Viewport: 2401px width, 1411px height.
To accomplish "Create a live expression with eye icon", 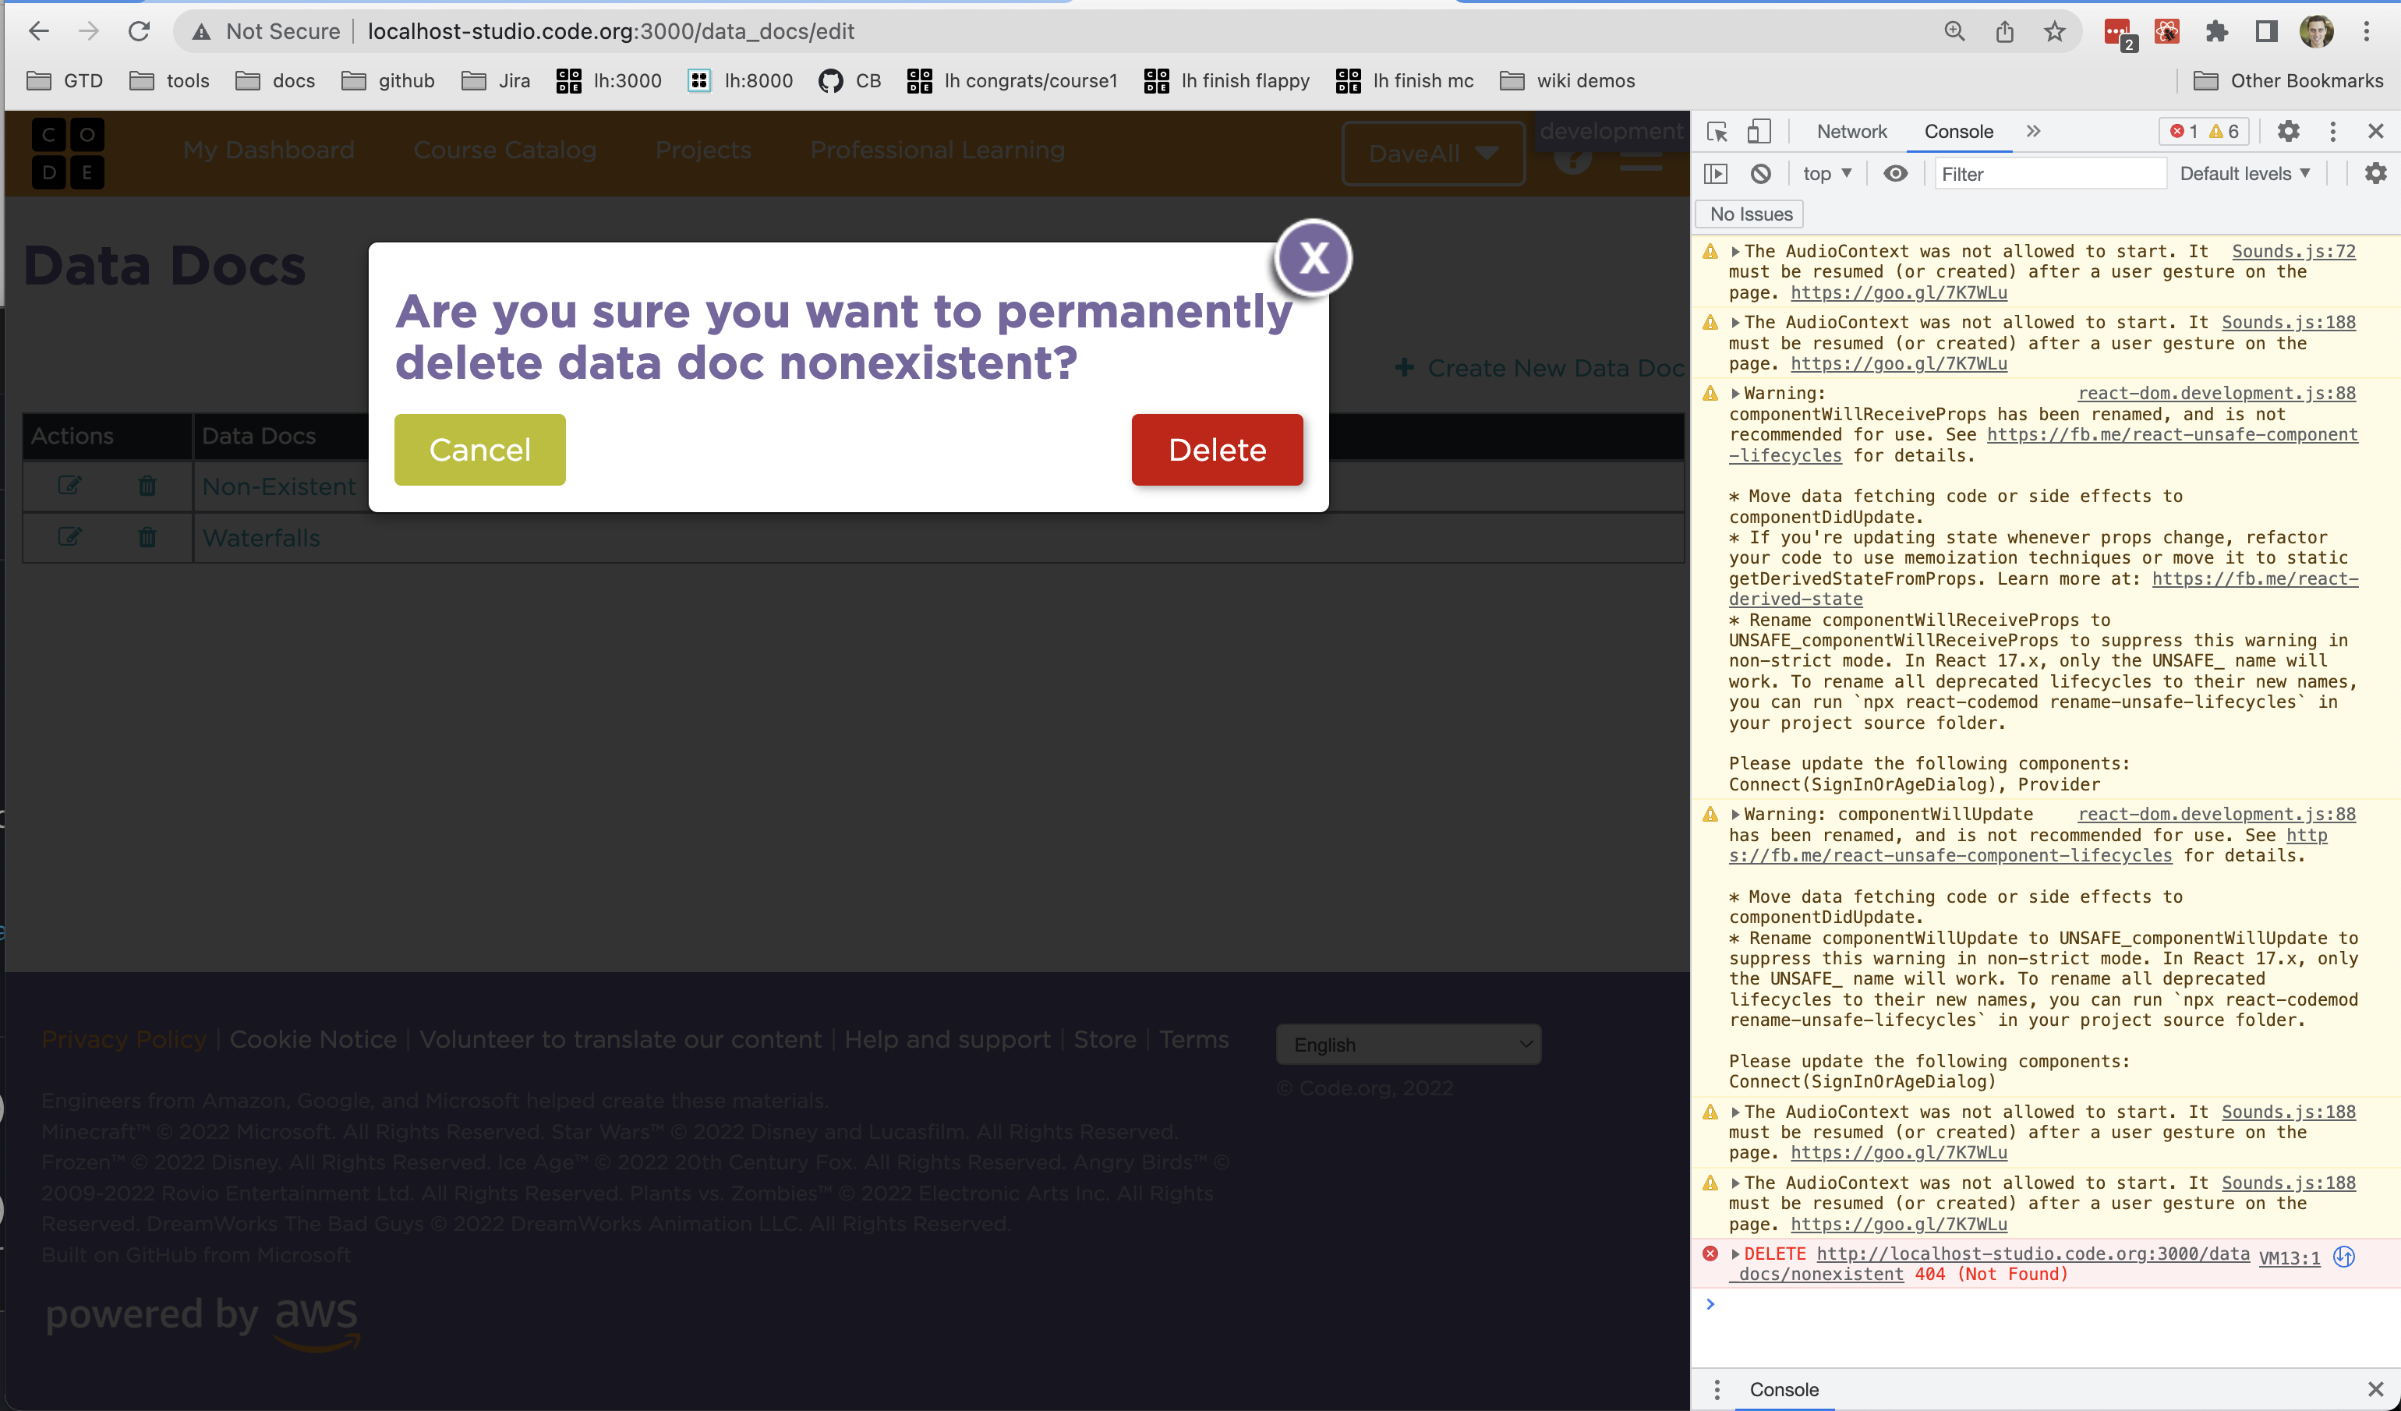I will point(1896,173).
